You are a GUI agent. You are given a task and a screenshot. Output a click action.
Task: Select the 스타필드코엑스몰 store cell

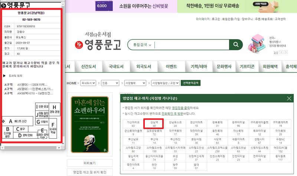coord(217,149)
